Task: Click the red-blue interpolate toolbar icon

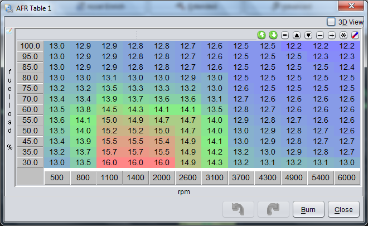Action: (x=355, y=35)
